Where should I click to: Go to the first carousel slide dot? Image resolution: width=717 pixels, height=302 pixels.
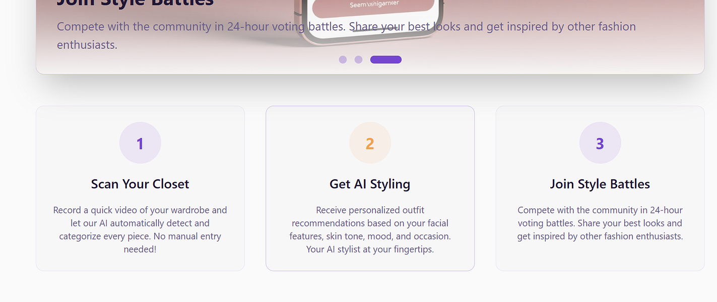pos(343,59)
